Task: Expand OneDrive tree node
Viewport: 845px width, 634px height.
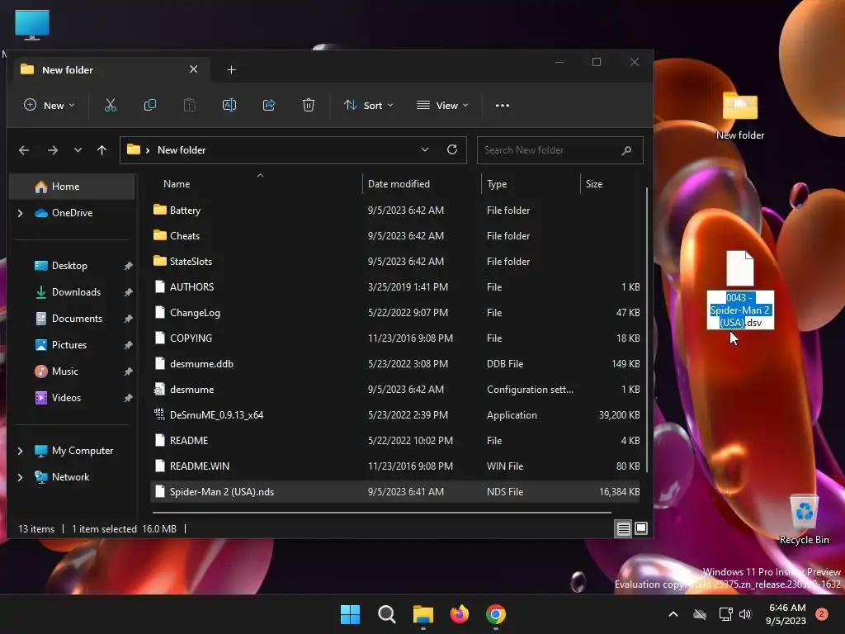Action: 20,214
